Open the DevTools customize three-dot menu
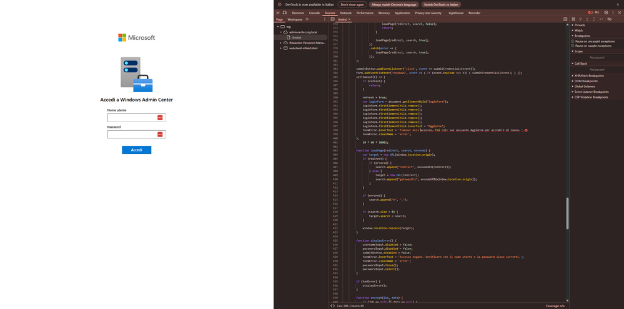The width and height of the screenshot is (624, 309). tap(613, 12)
